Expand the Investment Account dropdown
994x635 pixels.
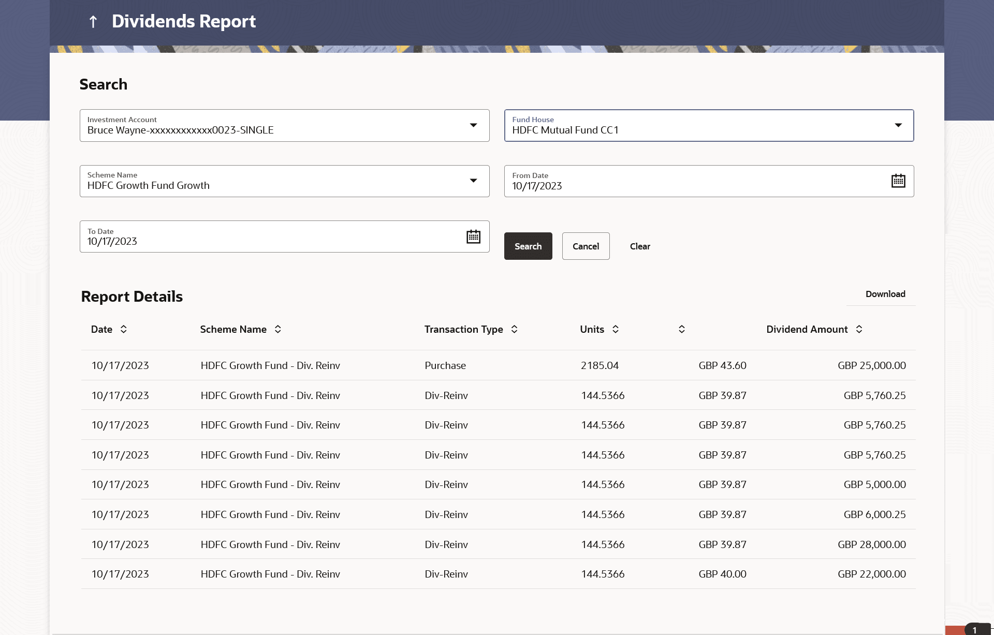pos(473,126)
